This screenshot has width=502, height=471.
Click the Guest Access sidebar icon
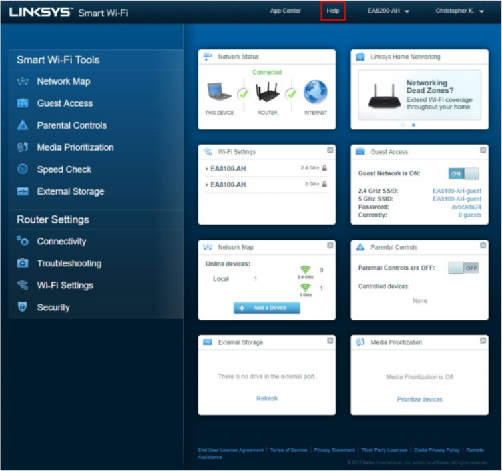[23, 103]
